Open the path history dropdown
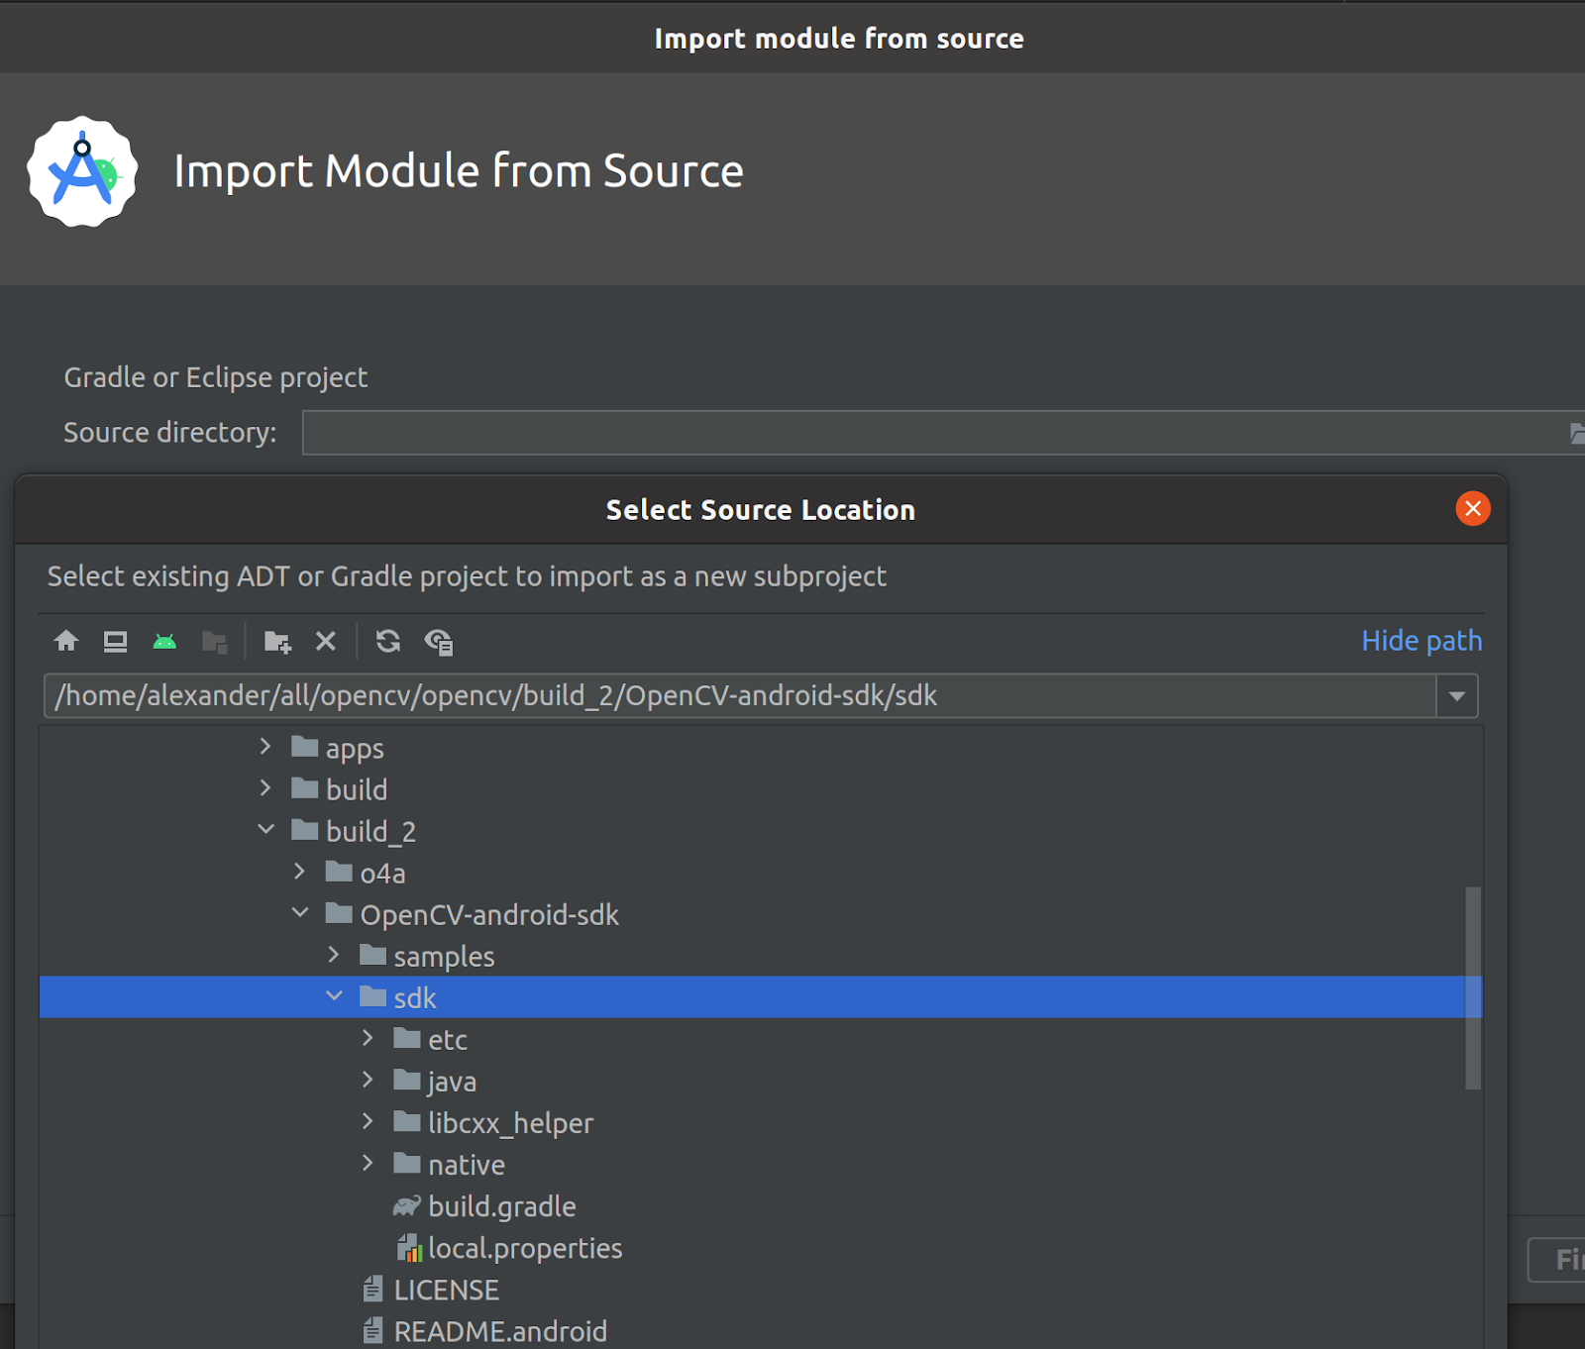The width and height of the screenshot is (1585, 1349). [1456, 696]
